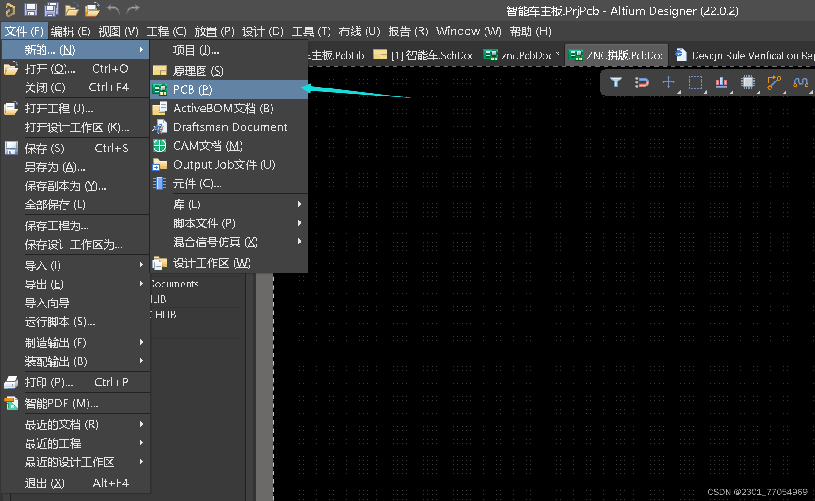Open the 报告 (R) menu
The width and height of the screenshot is (815, 501).
[408, 31]
